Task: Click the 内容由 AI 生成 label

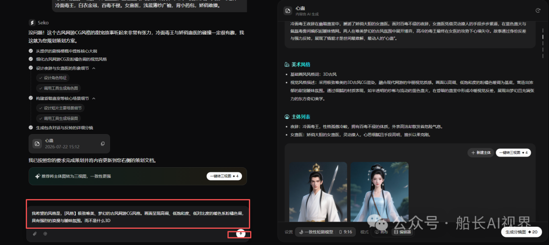Action: click(x=307, y=14)
